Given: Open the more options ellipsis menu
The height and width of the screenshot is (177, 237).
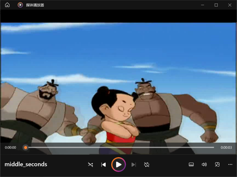Looking at the screenshot, I should (x=230, y=164).
